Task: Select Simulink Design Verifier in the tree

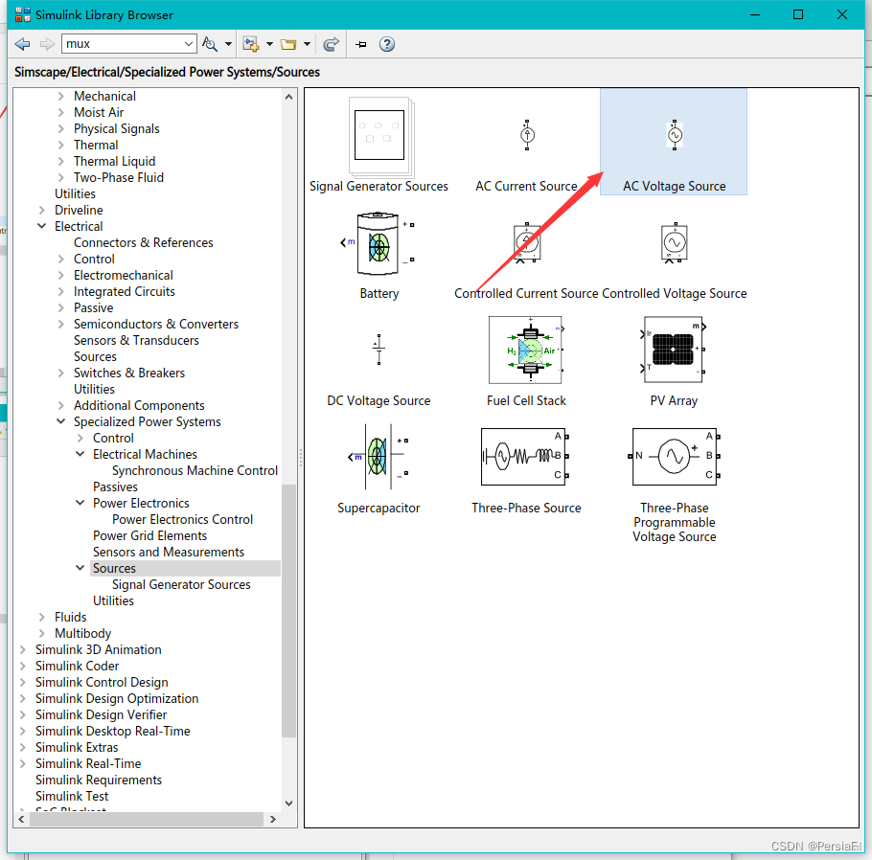Action: [102, 714]
